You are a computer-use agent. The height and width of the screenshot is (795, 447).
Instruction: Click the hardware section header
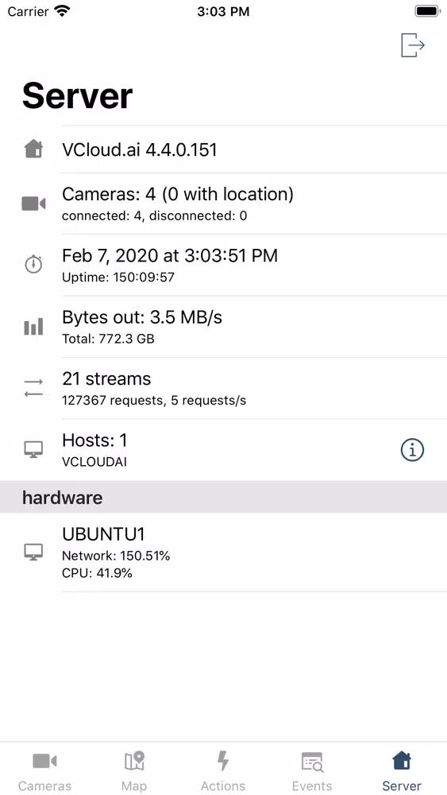[223, 498]
